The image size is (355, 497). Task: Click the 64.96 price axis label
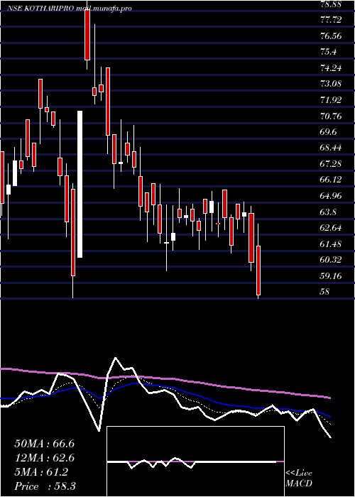[x=332, y=196]
